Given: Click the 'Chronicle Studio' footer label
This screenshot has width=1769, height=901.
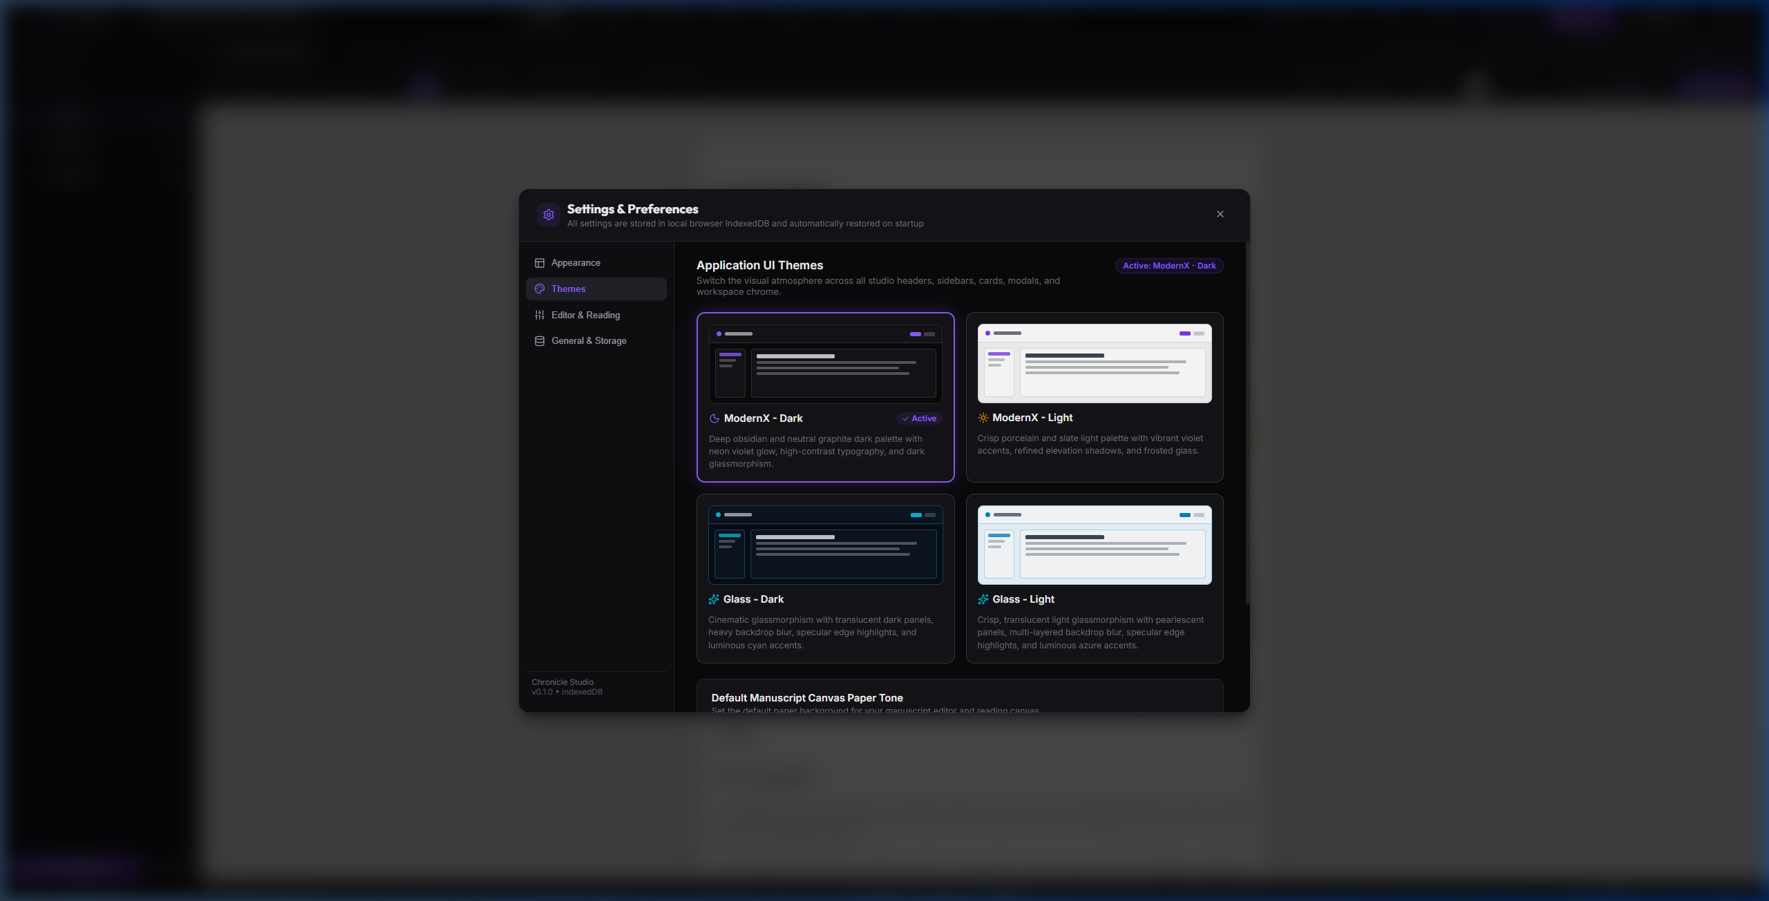Looking at the screenshot, I should (x=562, y=682).
